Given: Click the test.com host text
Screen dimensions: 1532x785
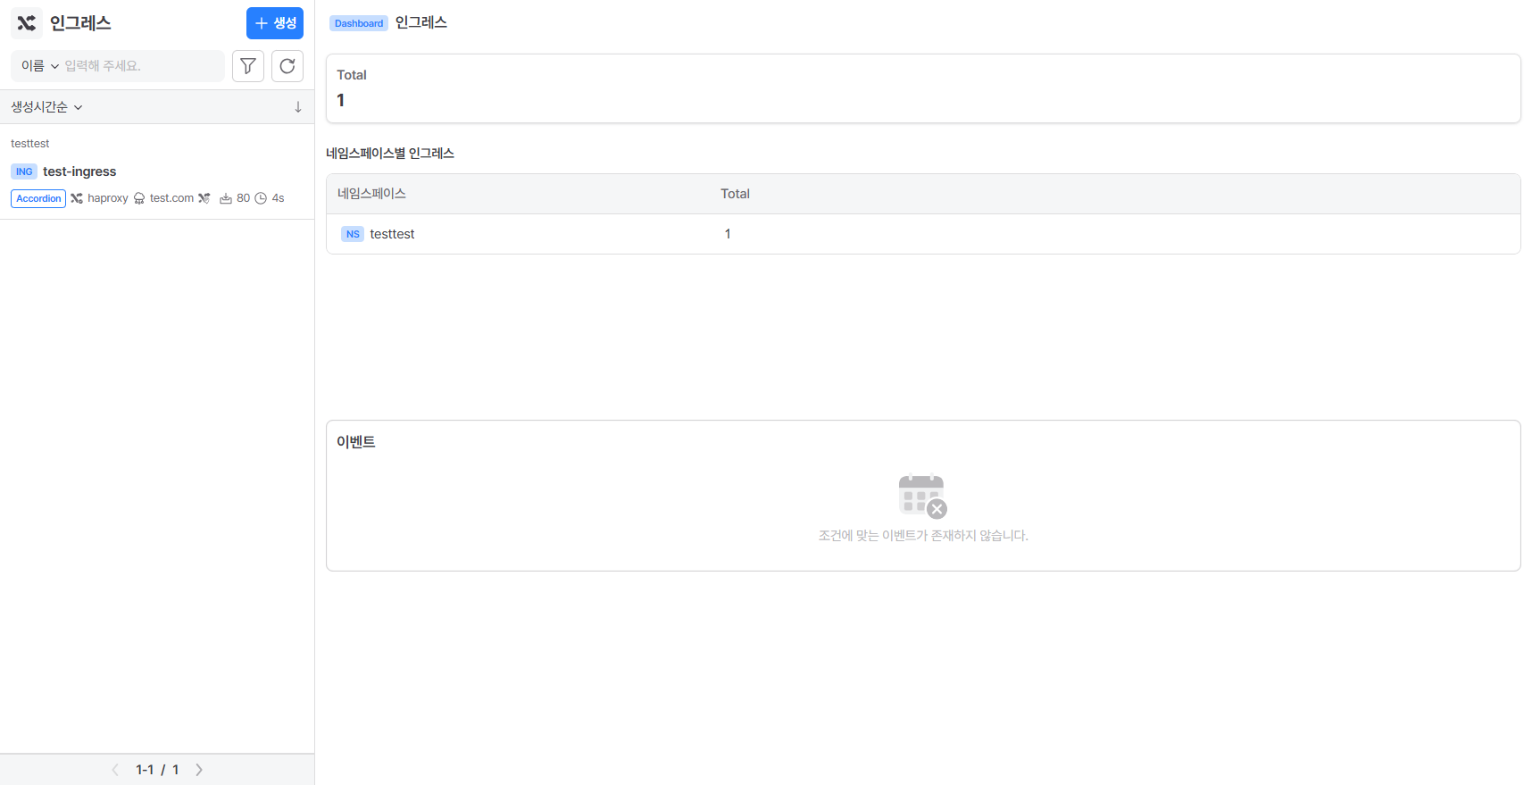Looking at the screenshot, I should click(x=171, y=198).
